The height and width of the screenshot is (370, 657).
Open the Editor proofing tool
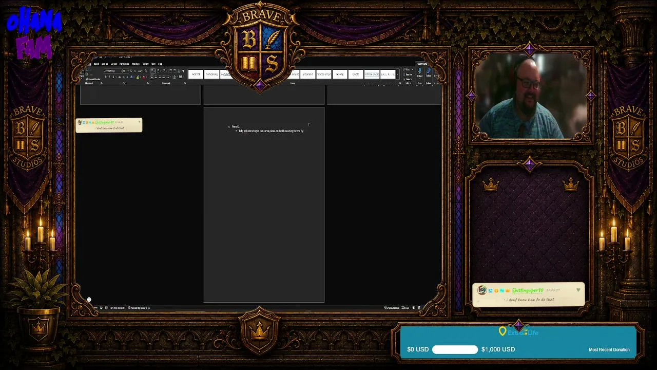click(429, 72)
